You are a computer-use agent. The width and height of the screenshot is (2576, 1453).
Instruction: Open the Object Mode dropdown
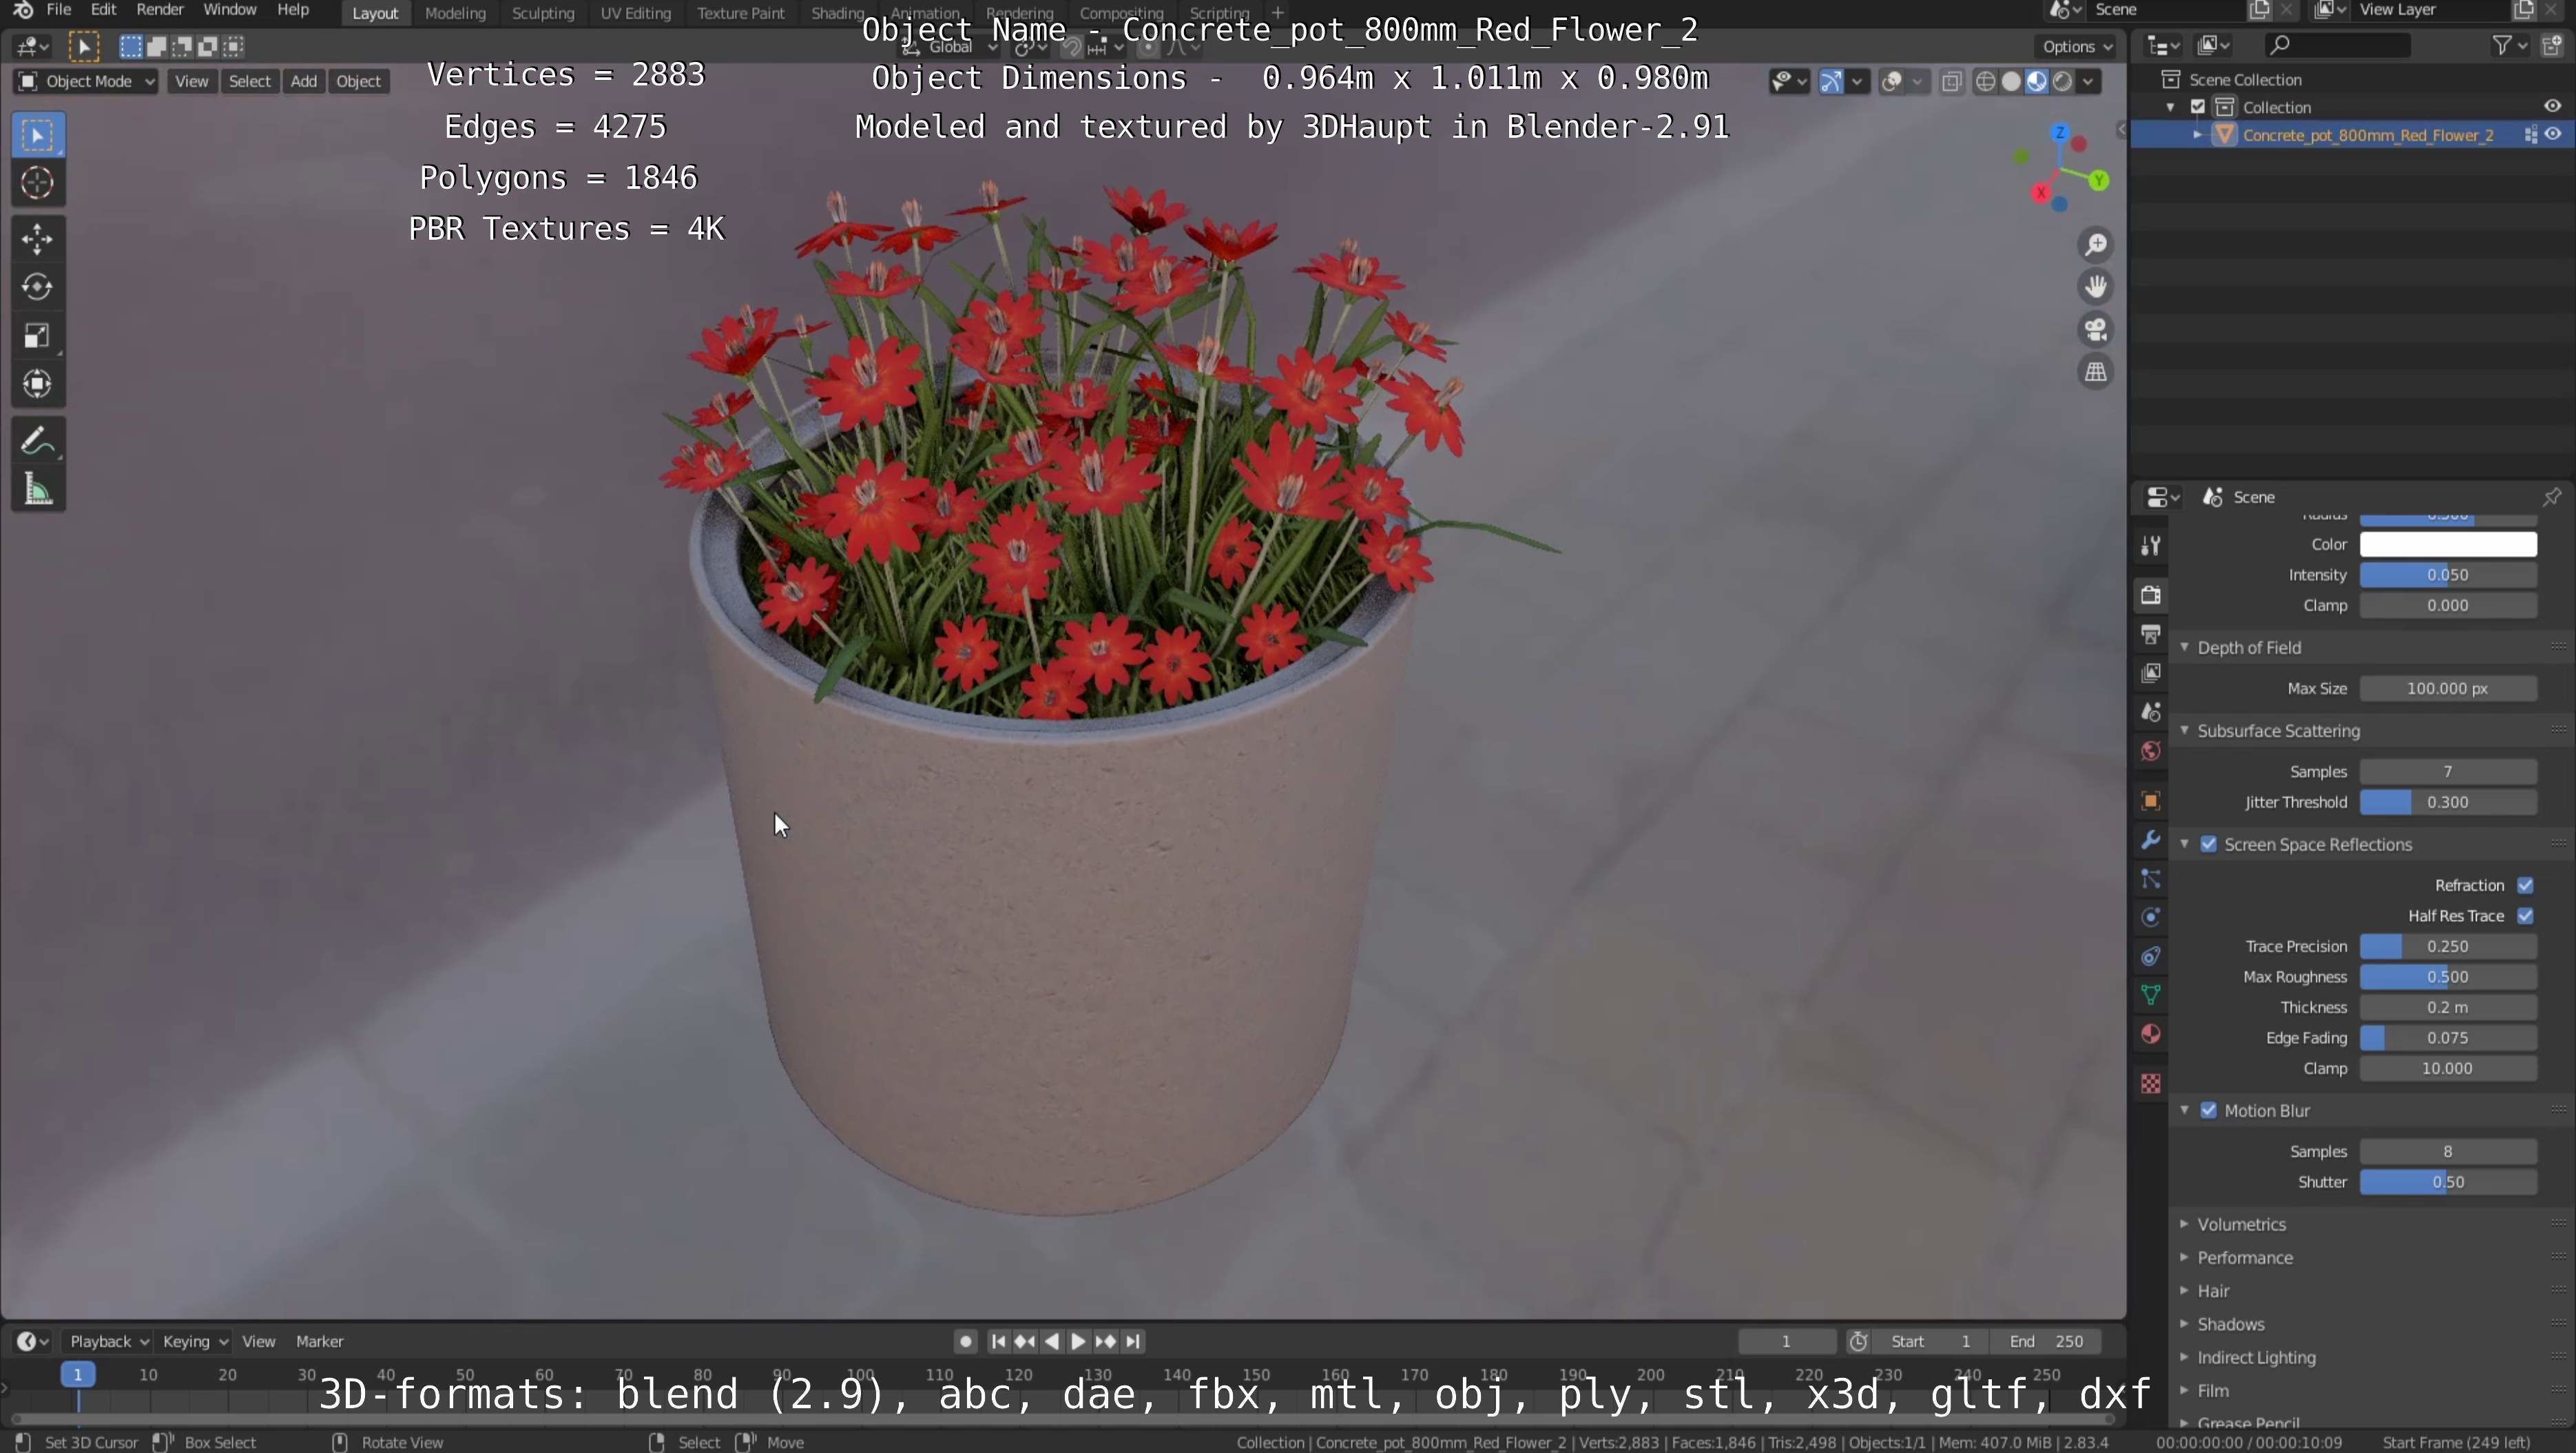(x=86, y=82)
